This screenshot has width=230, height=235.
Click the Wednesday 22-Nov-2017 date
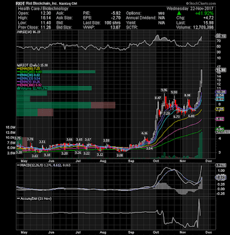pos(190,9)
